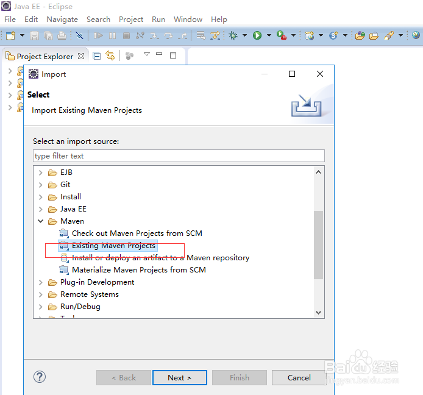
Task: Open the Help menu
Action: pyautogui.click(x=219, y=20)
